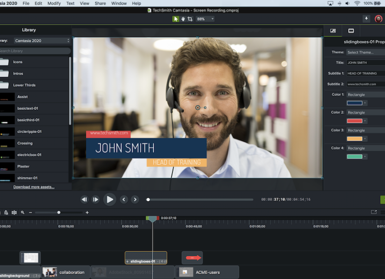
Task: Choose the Crop tool in canvas toolbar
Action: [x=190, y=19]
